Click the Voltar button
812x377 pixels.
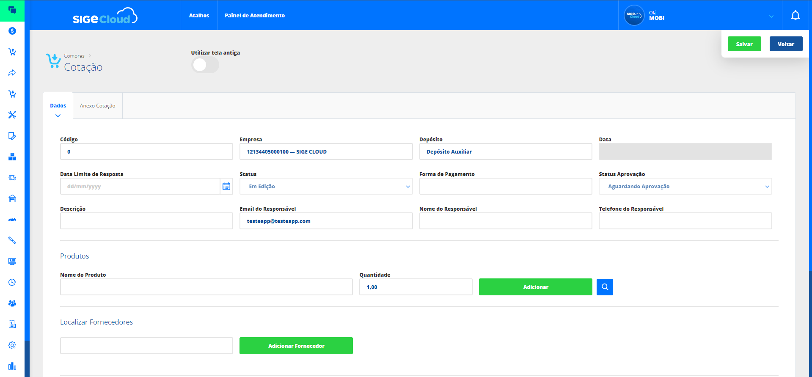point(786,44)
